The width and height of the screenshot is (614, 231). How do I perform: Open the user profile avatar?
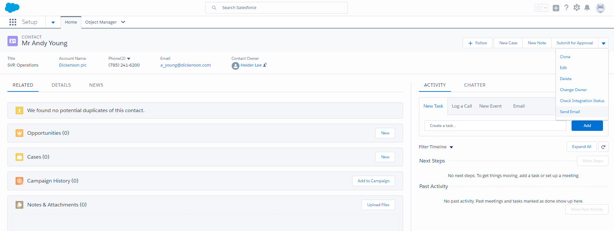coord(600,8)
